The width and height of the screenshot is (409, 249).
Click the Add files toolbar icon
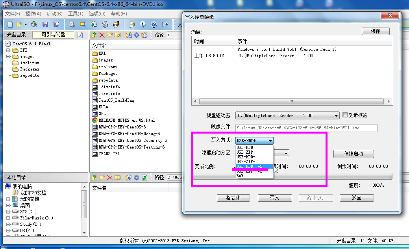coord(132,24)
